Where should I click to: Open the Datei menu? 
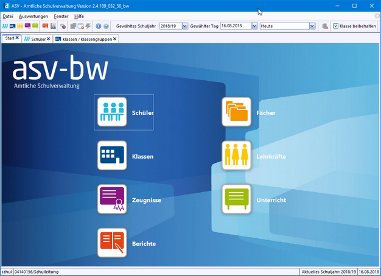click(8, 16)
